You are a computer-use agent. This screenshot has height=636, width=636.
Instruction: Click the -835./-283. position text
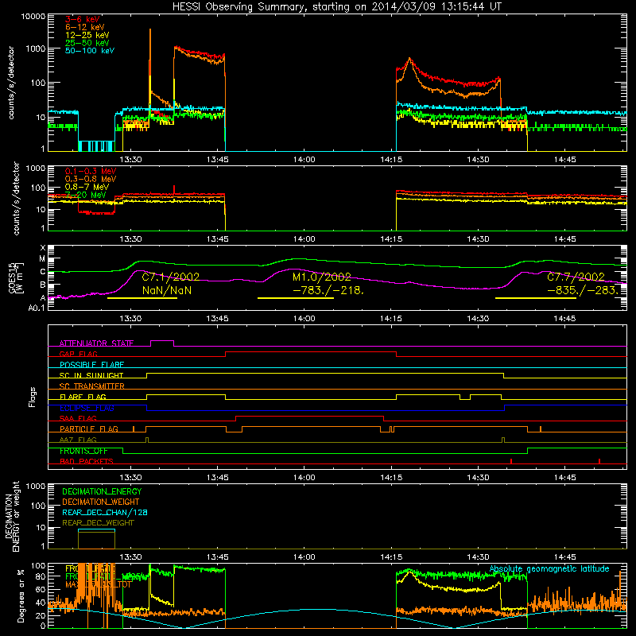tap(584, 290)
